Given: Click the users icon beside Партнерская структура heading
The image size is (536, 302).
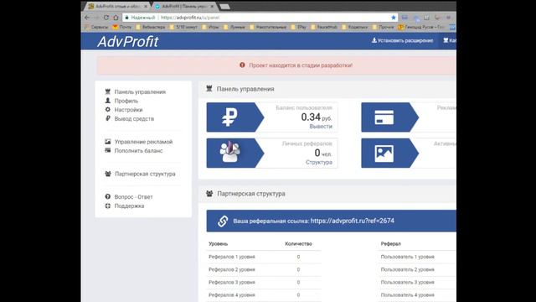Looking at the screenshot, I should 209,194.
